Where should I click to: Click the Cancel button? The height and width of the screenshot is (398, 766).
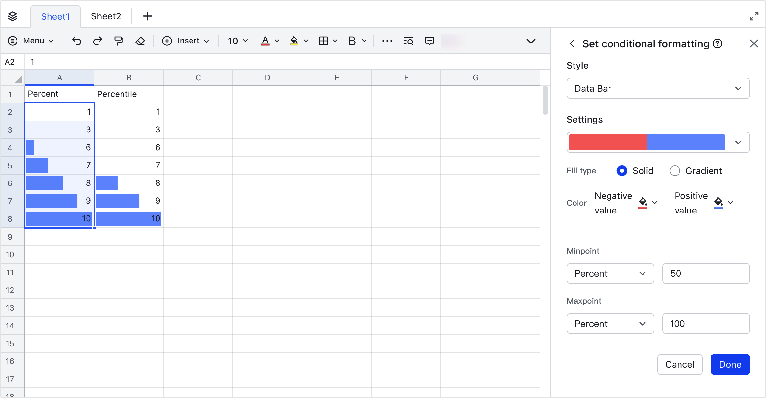(x=680, y=364)
